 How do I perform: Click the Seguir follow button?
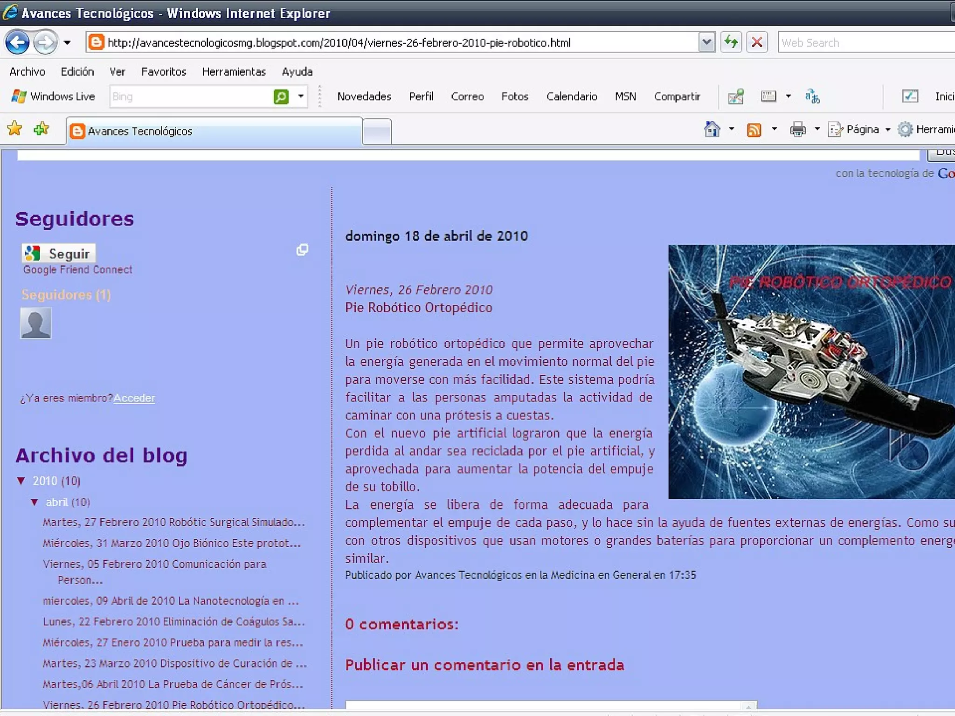(59, 253)
